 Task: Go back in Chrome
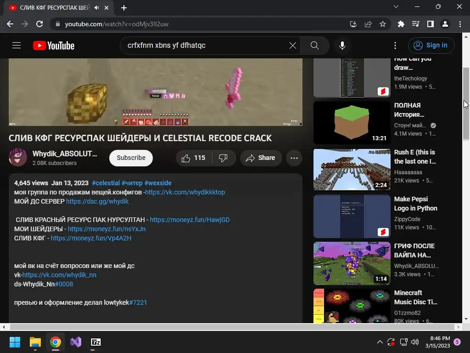(x=10, y=24)
